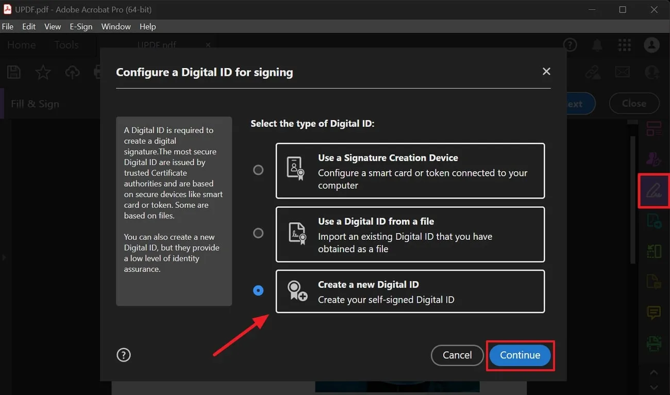This screenshot has width=670, height=395.
Task: Click the apps grid icon at top right
Action: click(624, 45)
